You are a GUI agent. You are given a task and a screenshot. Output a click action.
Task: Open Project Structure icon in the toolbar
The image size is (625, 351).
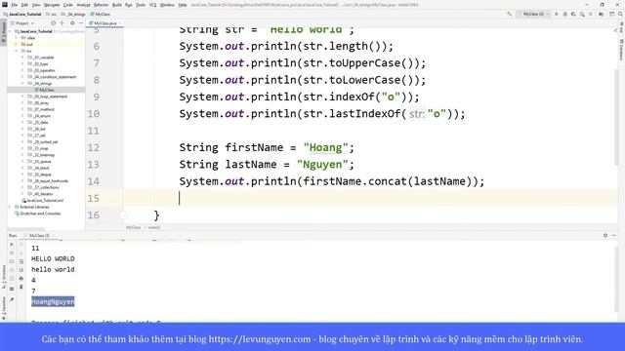tap(601, 14)
